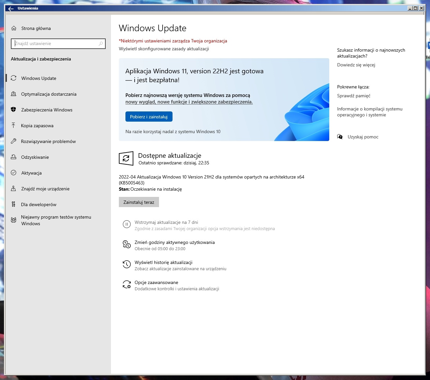Click the Windows Update page heading

point(152,28)
